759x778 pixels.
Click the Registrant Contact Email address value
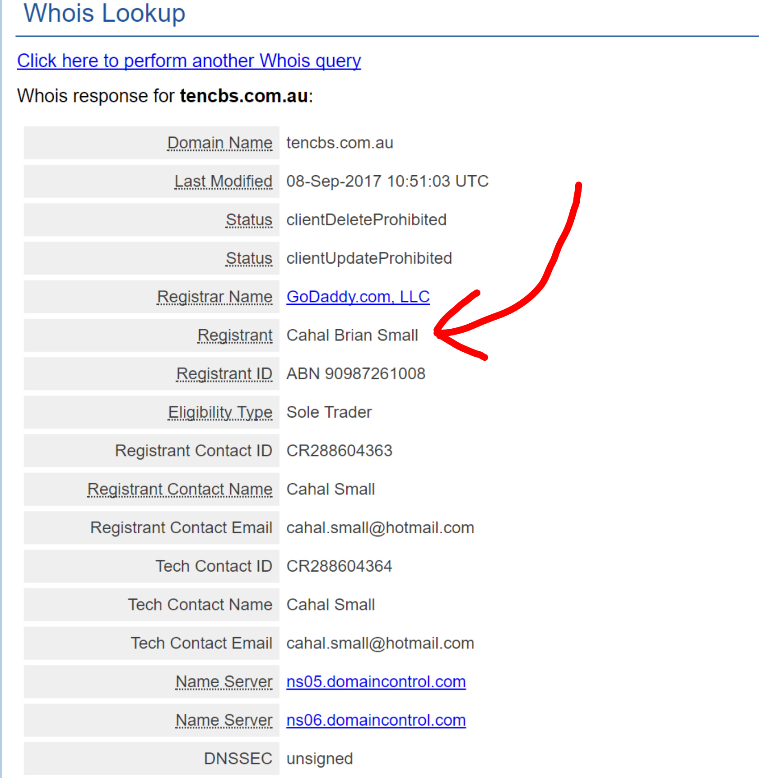(x=380, y=528)
